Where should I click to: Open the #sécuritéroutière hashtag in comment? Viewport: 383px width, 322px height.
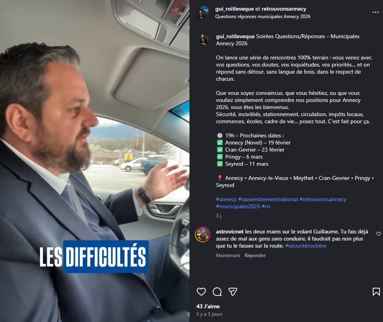(306, 246)
